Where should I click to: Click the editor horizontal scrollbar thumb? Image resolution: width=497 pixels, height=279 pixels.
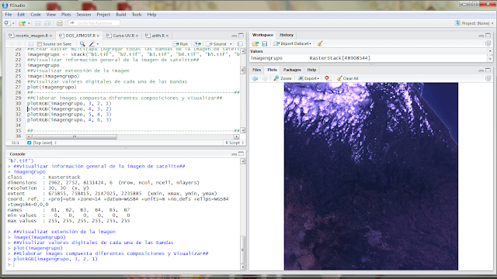pos(75,136)
